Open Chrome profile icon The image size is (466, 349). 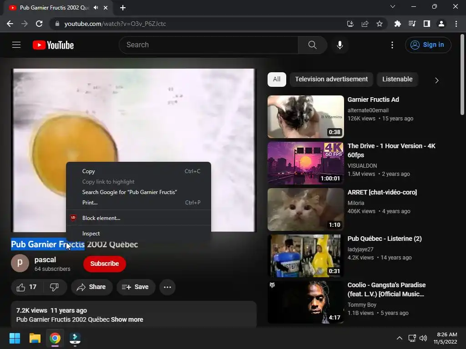[x=441, y=24]
